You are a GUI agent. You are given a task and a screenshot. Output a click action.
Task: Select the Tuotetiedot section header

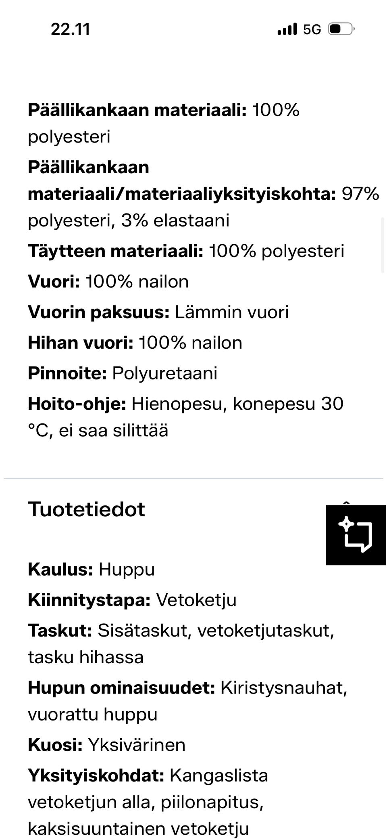pos(86,509)
